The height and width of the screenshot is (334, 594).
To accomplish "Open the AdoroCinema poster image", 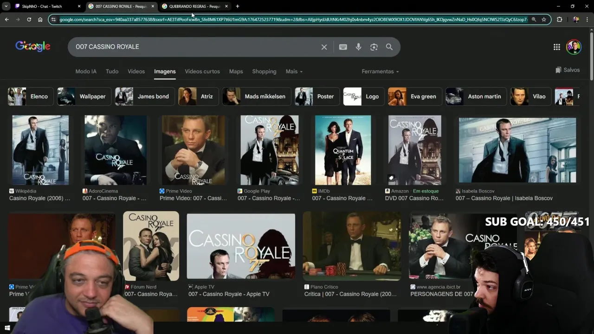I will (116, 150).
